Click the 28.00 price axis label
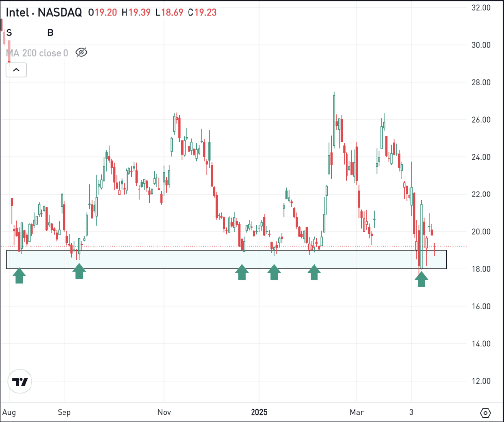504x422 pixels. coord(481,82)
